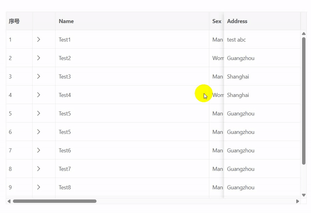
Task: Expand the row for Test3
Action: coord(38,76)
